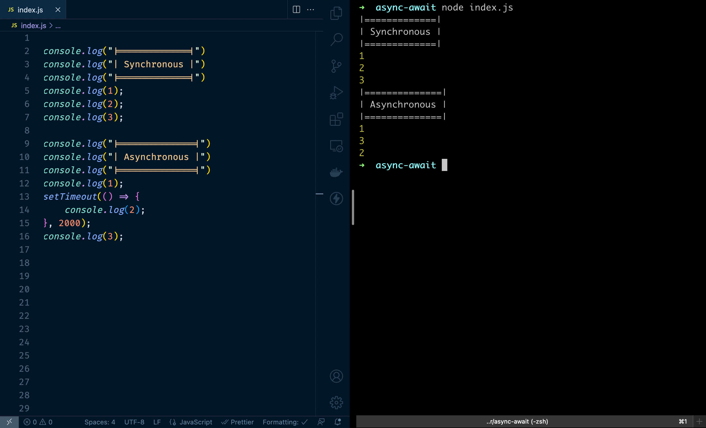Open Source Control branch icon
Image resolution: width=706 pixels, height=428 pixels.
point(336,66)
